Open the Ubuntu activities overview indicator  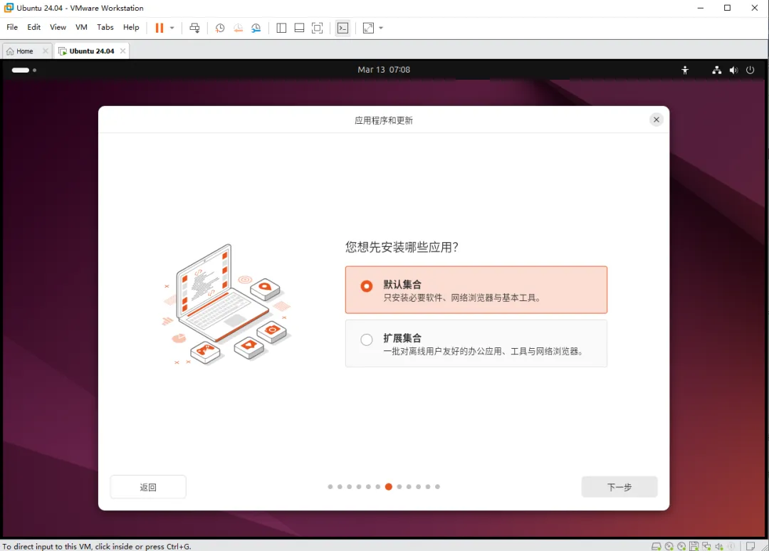24,70
